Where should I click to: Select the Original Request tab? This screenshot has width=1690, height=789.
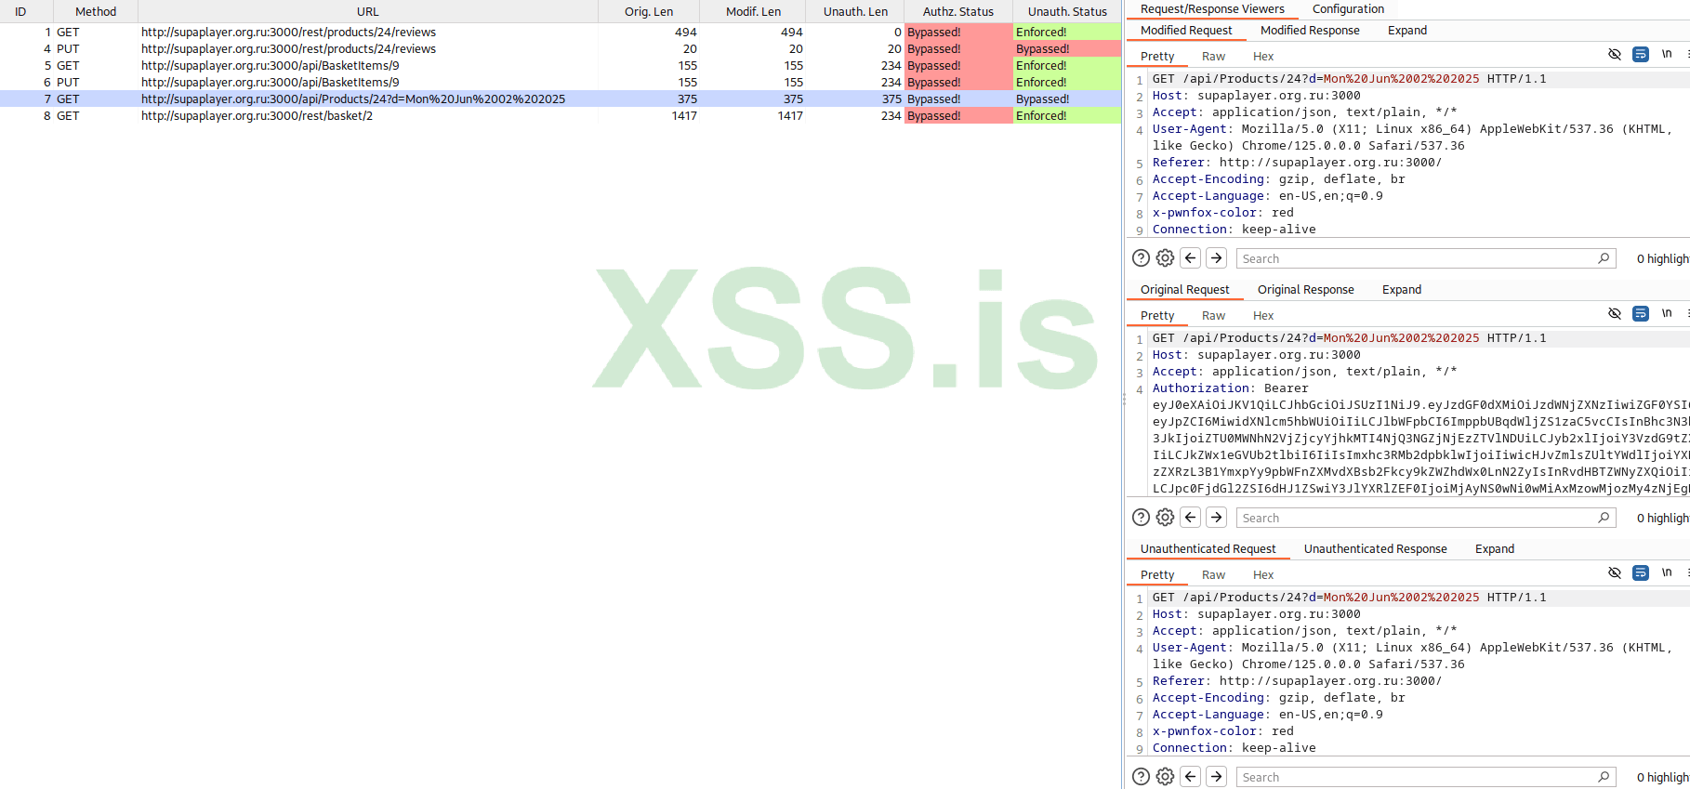(x=1184, y=290)
